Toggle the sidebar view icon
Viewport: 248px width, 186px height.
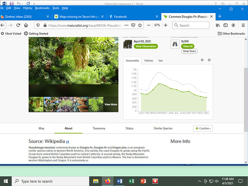pyautogui.click(x=226, y=25)
